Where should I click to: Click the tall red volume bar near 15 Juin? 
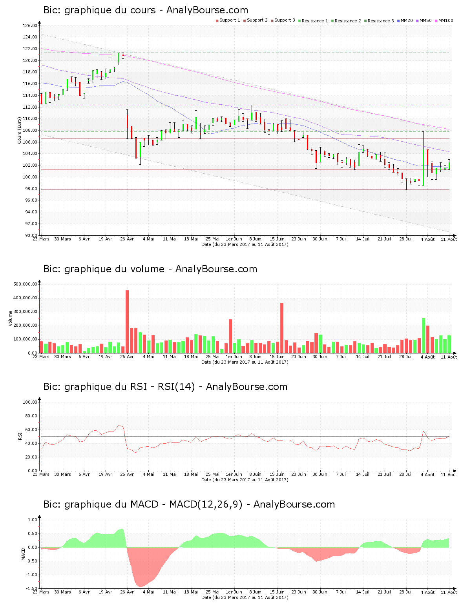coord(282,328)
